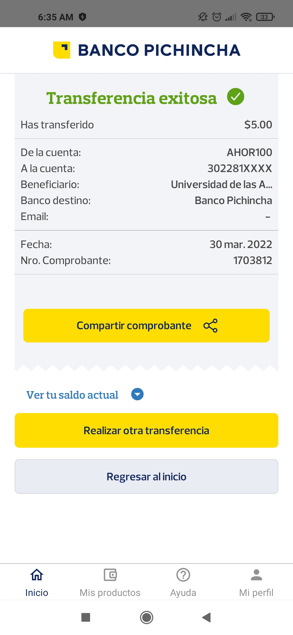Screen dimensions: 293x635
Task: Tap the Banco Pichincha yellow logo icon
Action: pyautogui.click(x=62, y=50)
